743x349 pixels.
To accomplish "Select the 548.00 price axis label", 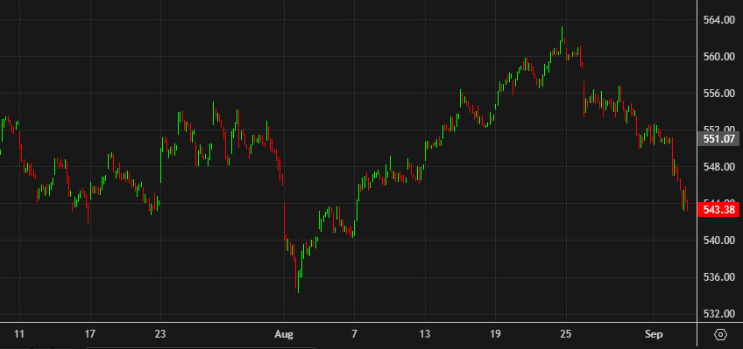I will pos(719,167).
